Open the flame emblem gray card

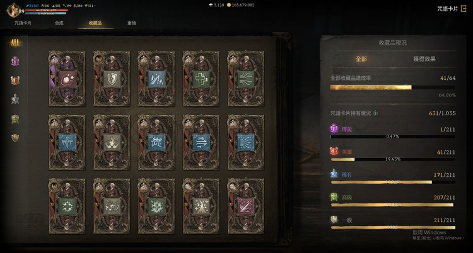pyautogui.click(x=112, y=142)
